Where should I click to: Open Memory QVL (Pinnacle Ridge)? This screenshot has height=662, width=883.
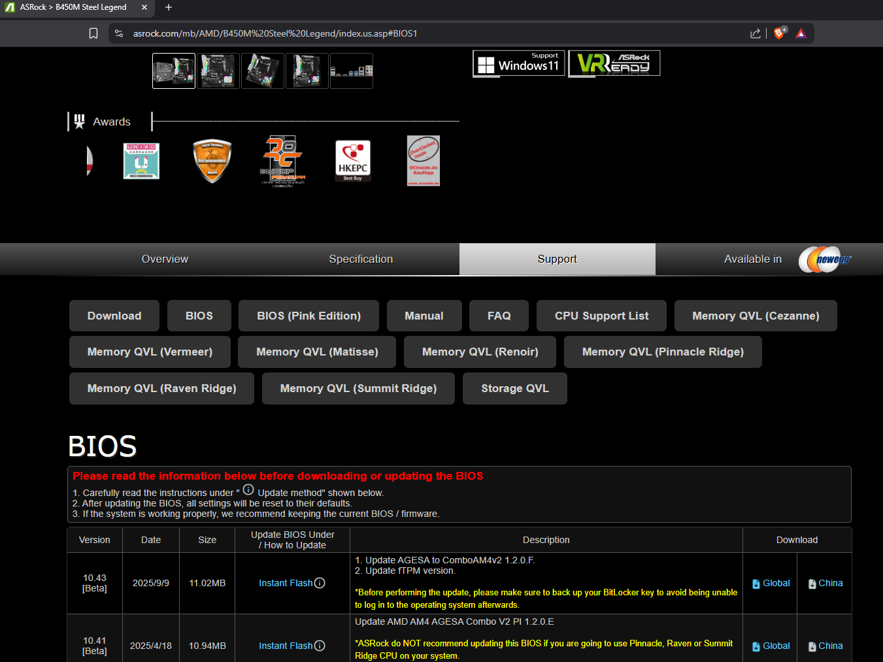tap(663, 352)
